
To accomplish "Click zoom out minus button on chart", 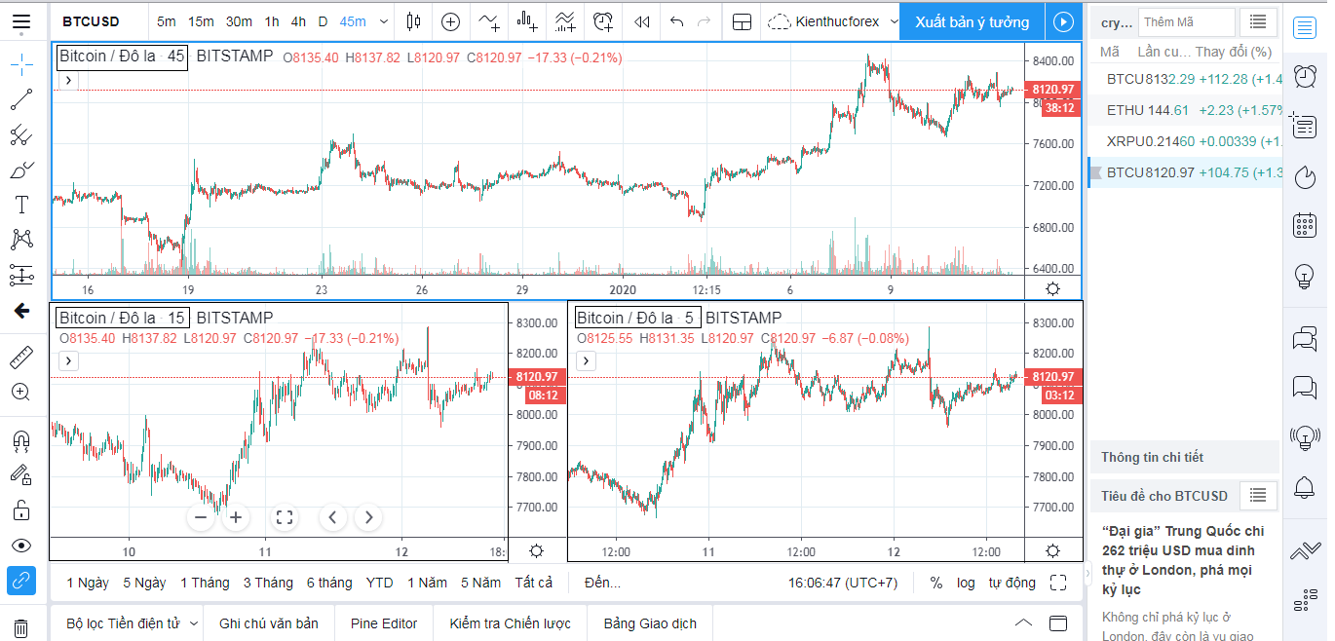I will [x=201, y=517].
